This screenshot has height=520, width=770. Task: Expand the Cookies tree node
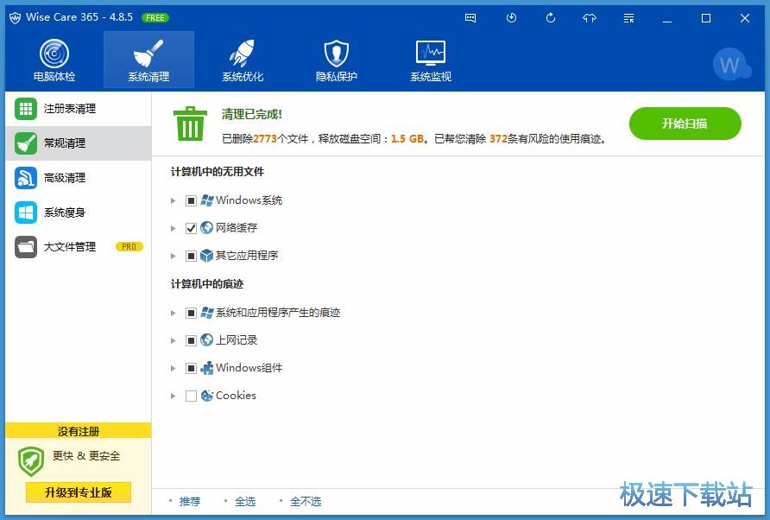pos(173,396)
